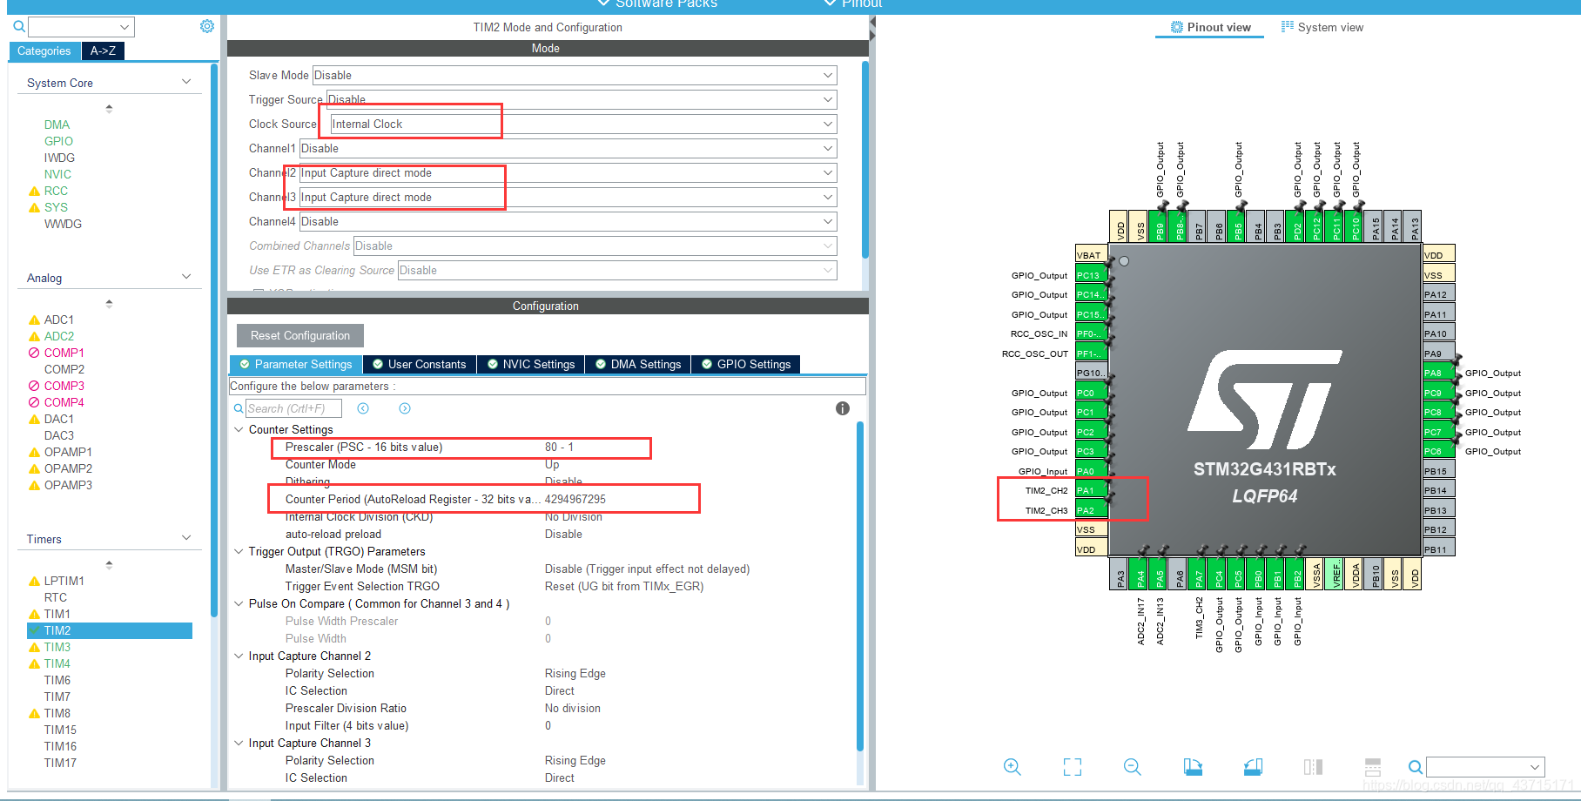Open the Channel2 mode dropdown
1581x801 pixels.
(568, 172)
